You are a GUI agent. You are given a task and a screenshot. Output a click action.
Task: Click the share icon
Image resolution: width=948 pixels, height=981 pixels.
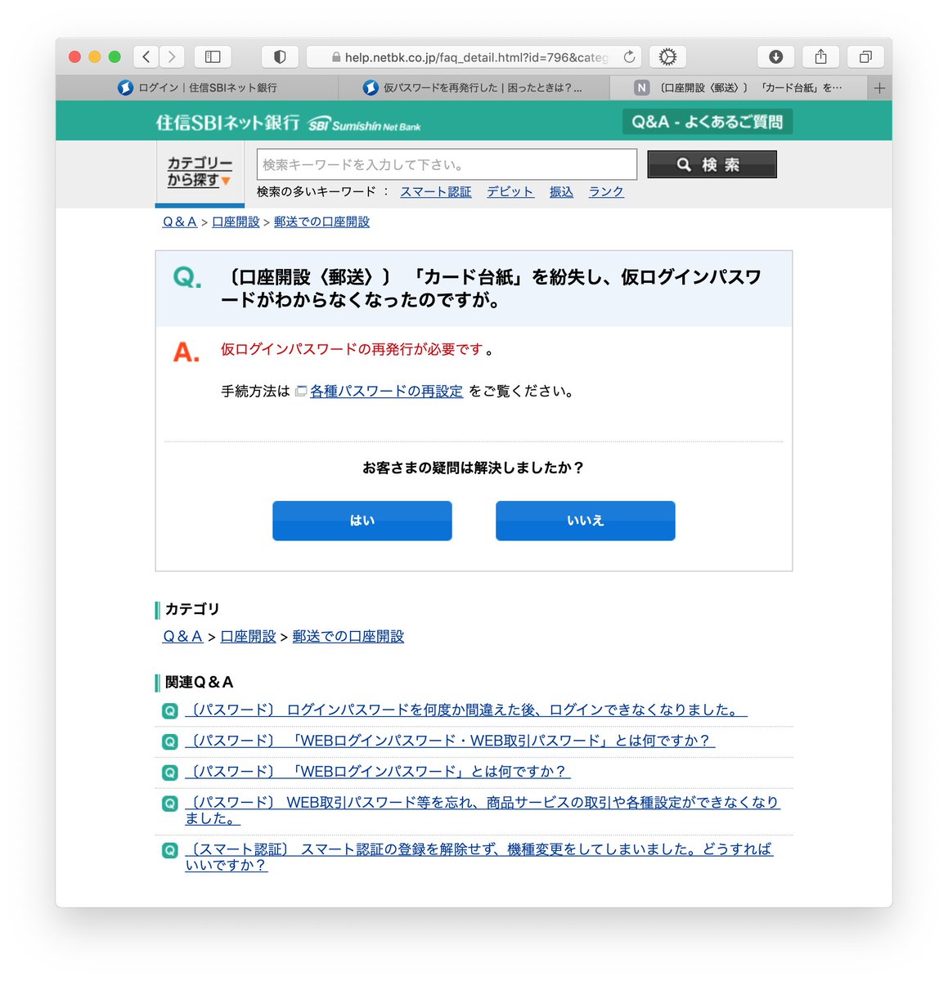820,56
